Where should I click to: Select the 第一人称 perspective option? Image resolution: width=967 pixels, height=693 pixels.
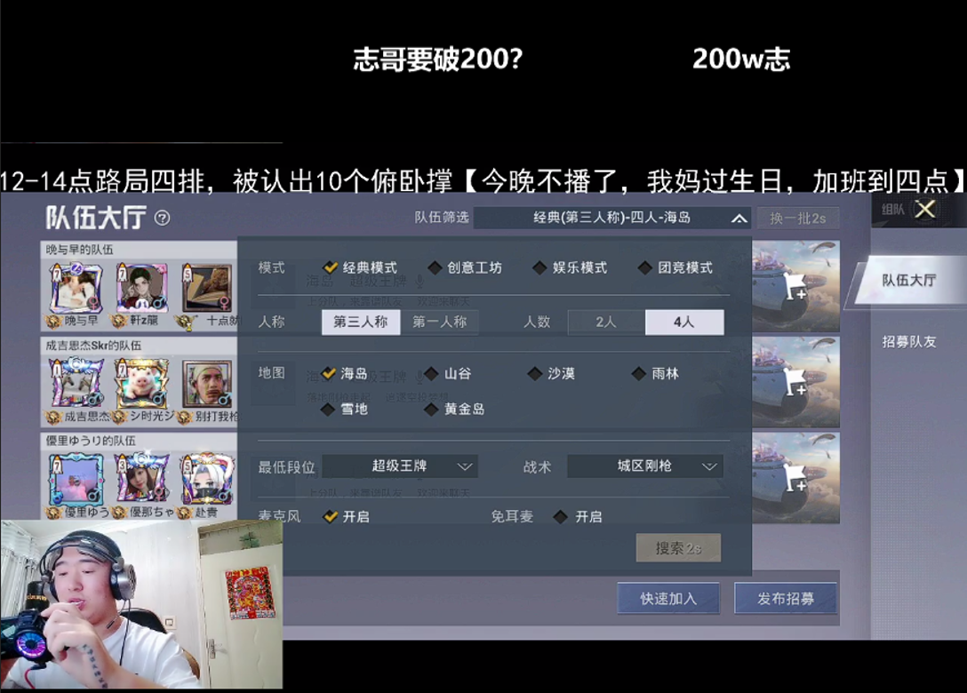(440, 323)
